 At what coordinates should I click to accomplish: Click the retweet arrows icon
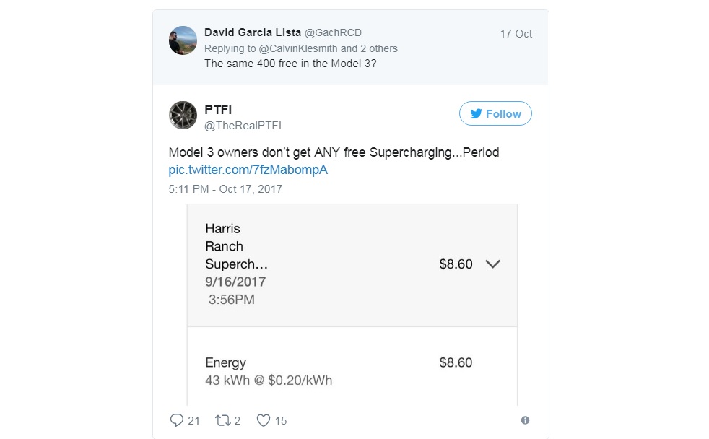point(222,420)
